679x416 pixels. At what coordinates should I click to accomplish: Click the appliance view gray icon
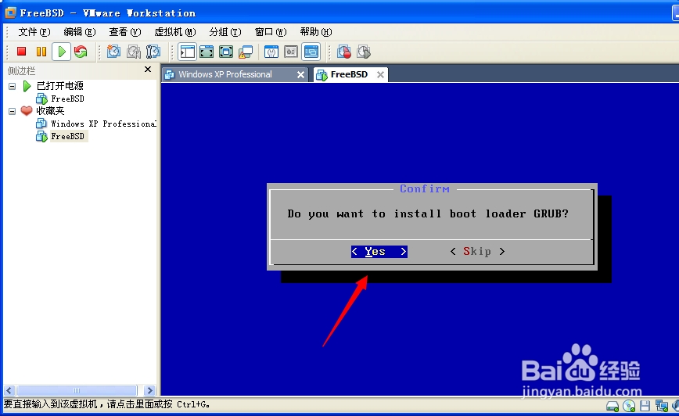coord(291,52)
